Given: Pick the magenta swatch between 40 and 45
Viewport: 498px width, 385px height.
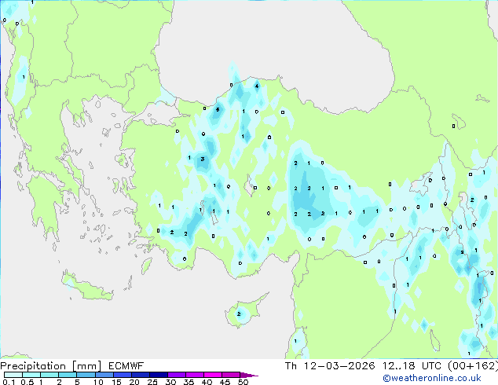Looking at the screenshot, I should click(213, 375).
